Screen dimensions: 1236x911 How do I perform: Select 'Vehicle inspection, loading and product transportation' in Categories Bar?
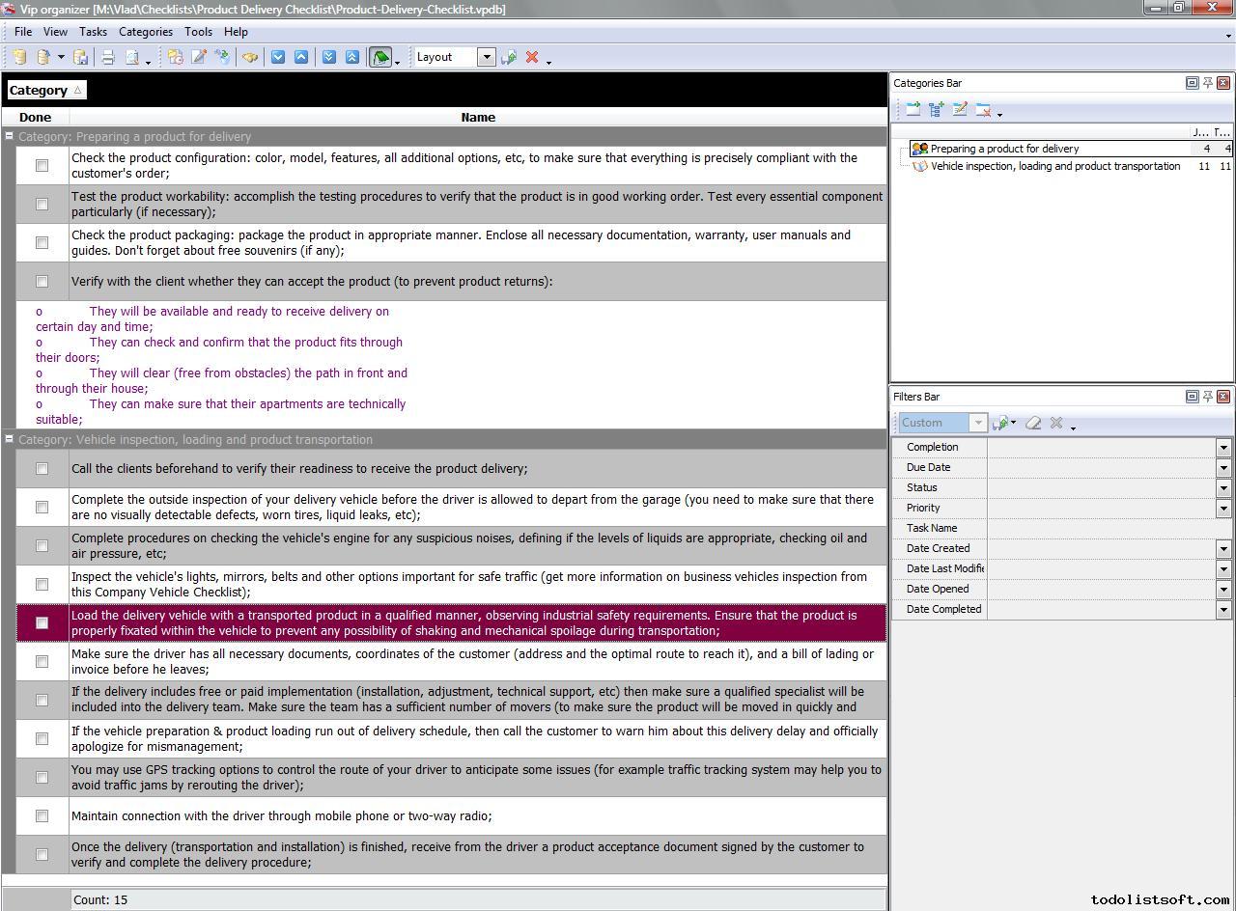(x=1054, y=167)
